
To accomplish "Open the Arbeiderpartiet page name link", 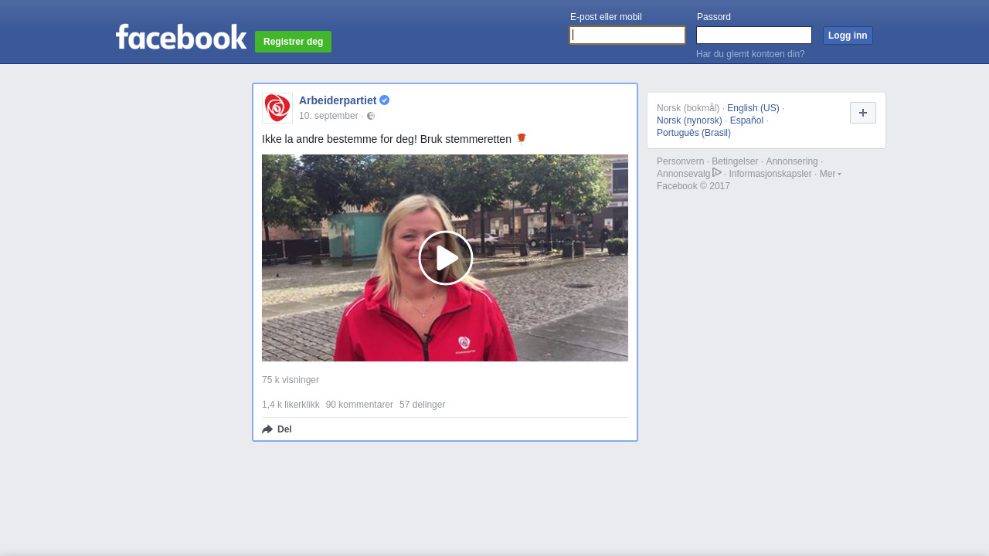I will (x=338, y=100).
